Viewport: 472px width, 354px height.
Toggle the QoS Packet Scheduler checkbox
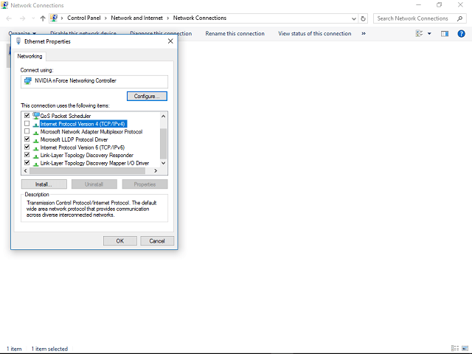click(27, 116)
